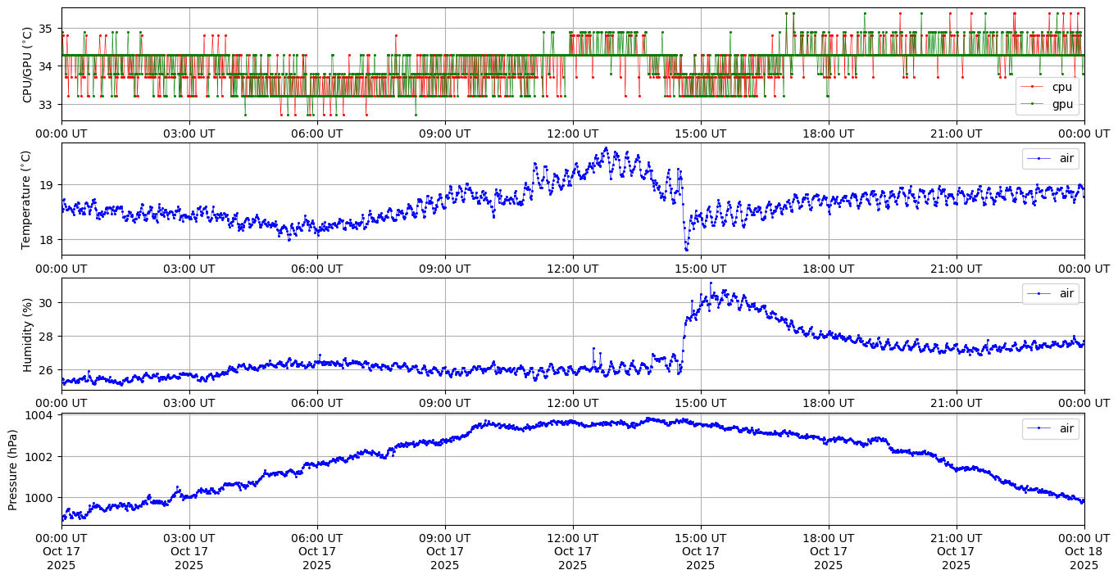Select the cpu legend text label

pos(1061,87)
